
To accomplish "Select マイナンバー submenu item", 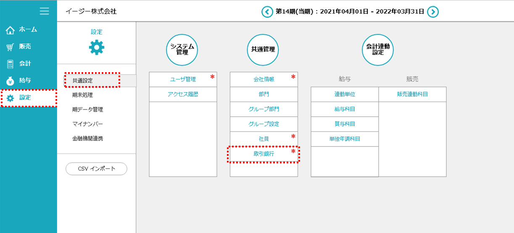I will coord(87,124).
